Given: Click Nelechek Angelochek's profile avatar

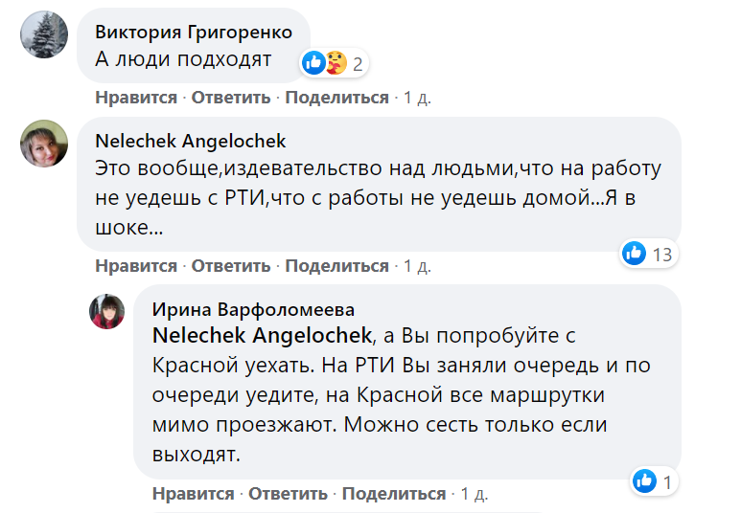Looking at the screenshot, I should tap(44, 145).
